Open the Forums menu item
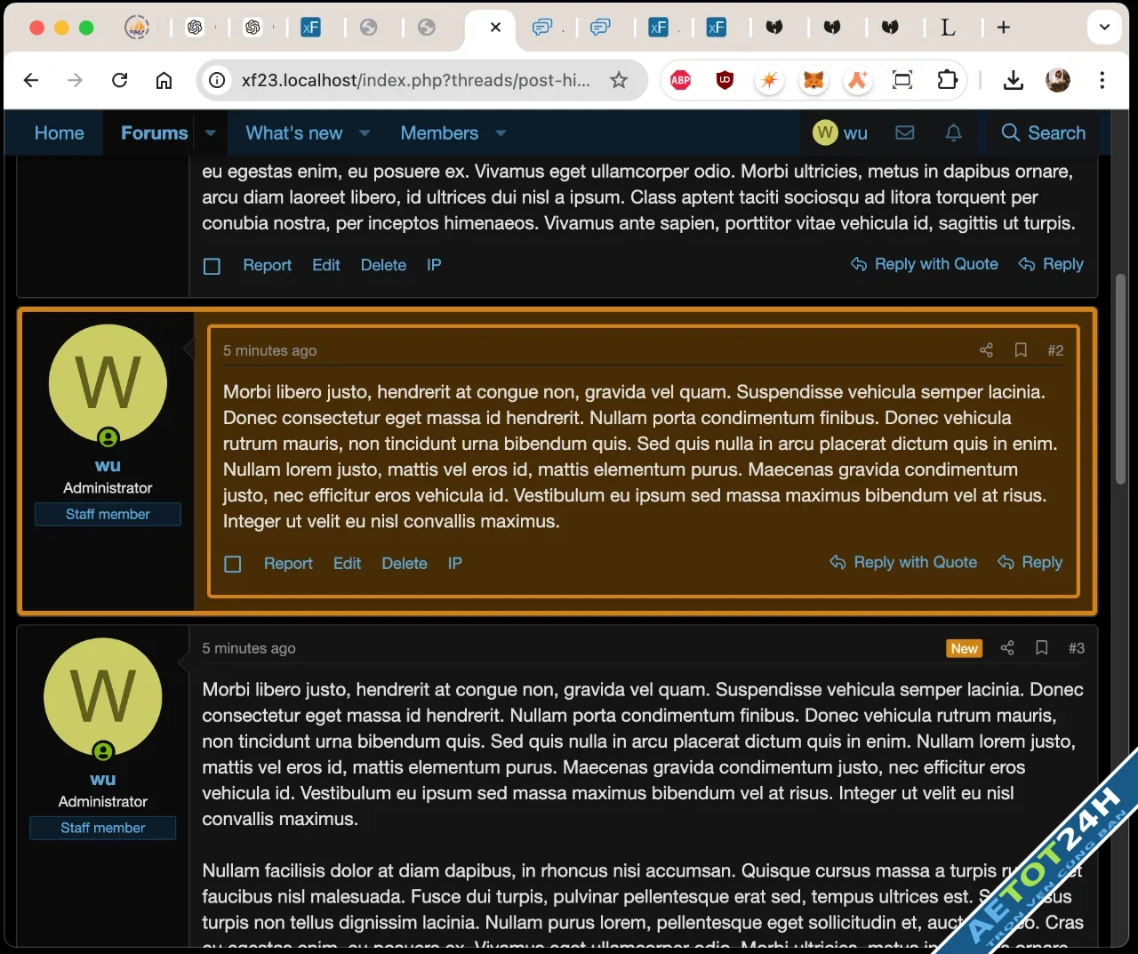The height and width of the screenshot is (954, 1138). (x=154, y=132)
